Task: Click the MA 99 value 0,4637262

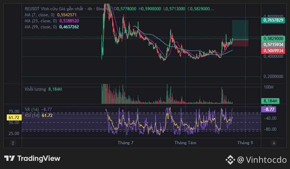Action: (69, 27)
